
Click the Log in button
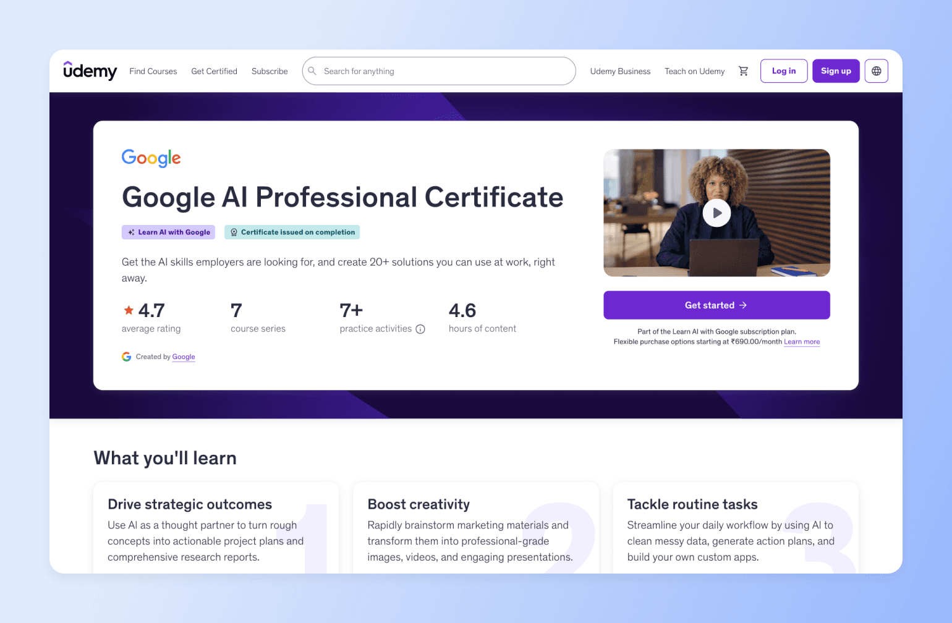click(x=784, y=71)
